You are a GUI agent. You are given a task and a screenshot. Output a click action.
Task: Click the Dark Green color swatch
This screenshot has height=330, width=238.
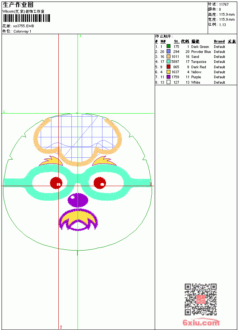(x=169, y=46)
